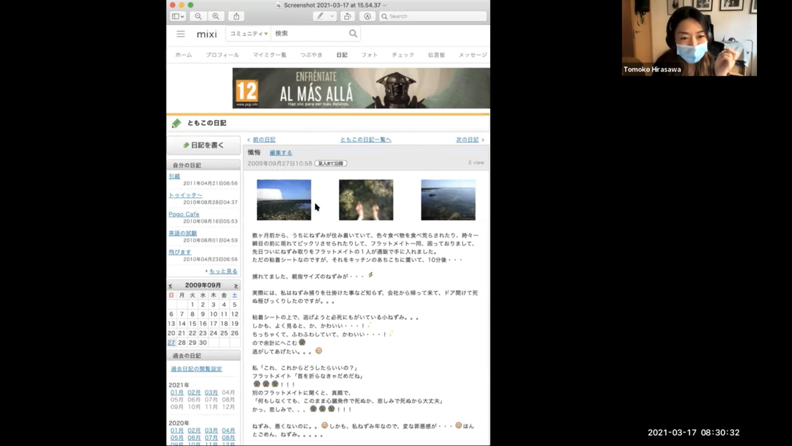The height and width of the screenshot is (446, 792).
Task: Click the Share icon in Preview toolbar
Action: (x=236, y=16)
